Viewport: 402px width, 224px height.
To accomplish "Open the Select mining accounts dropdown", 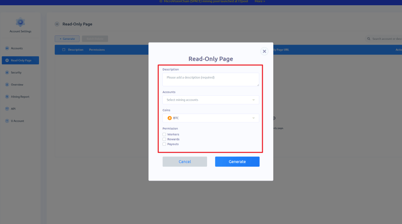I will [211, 100].
